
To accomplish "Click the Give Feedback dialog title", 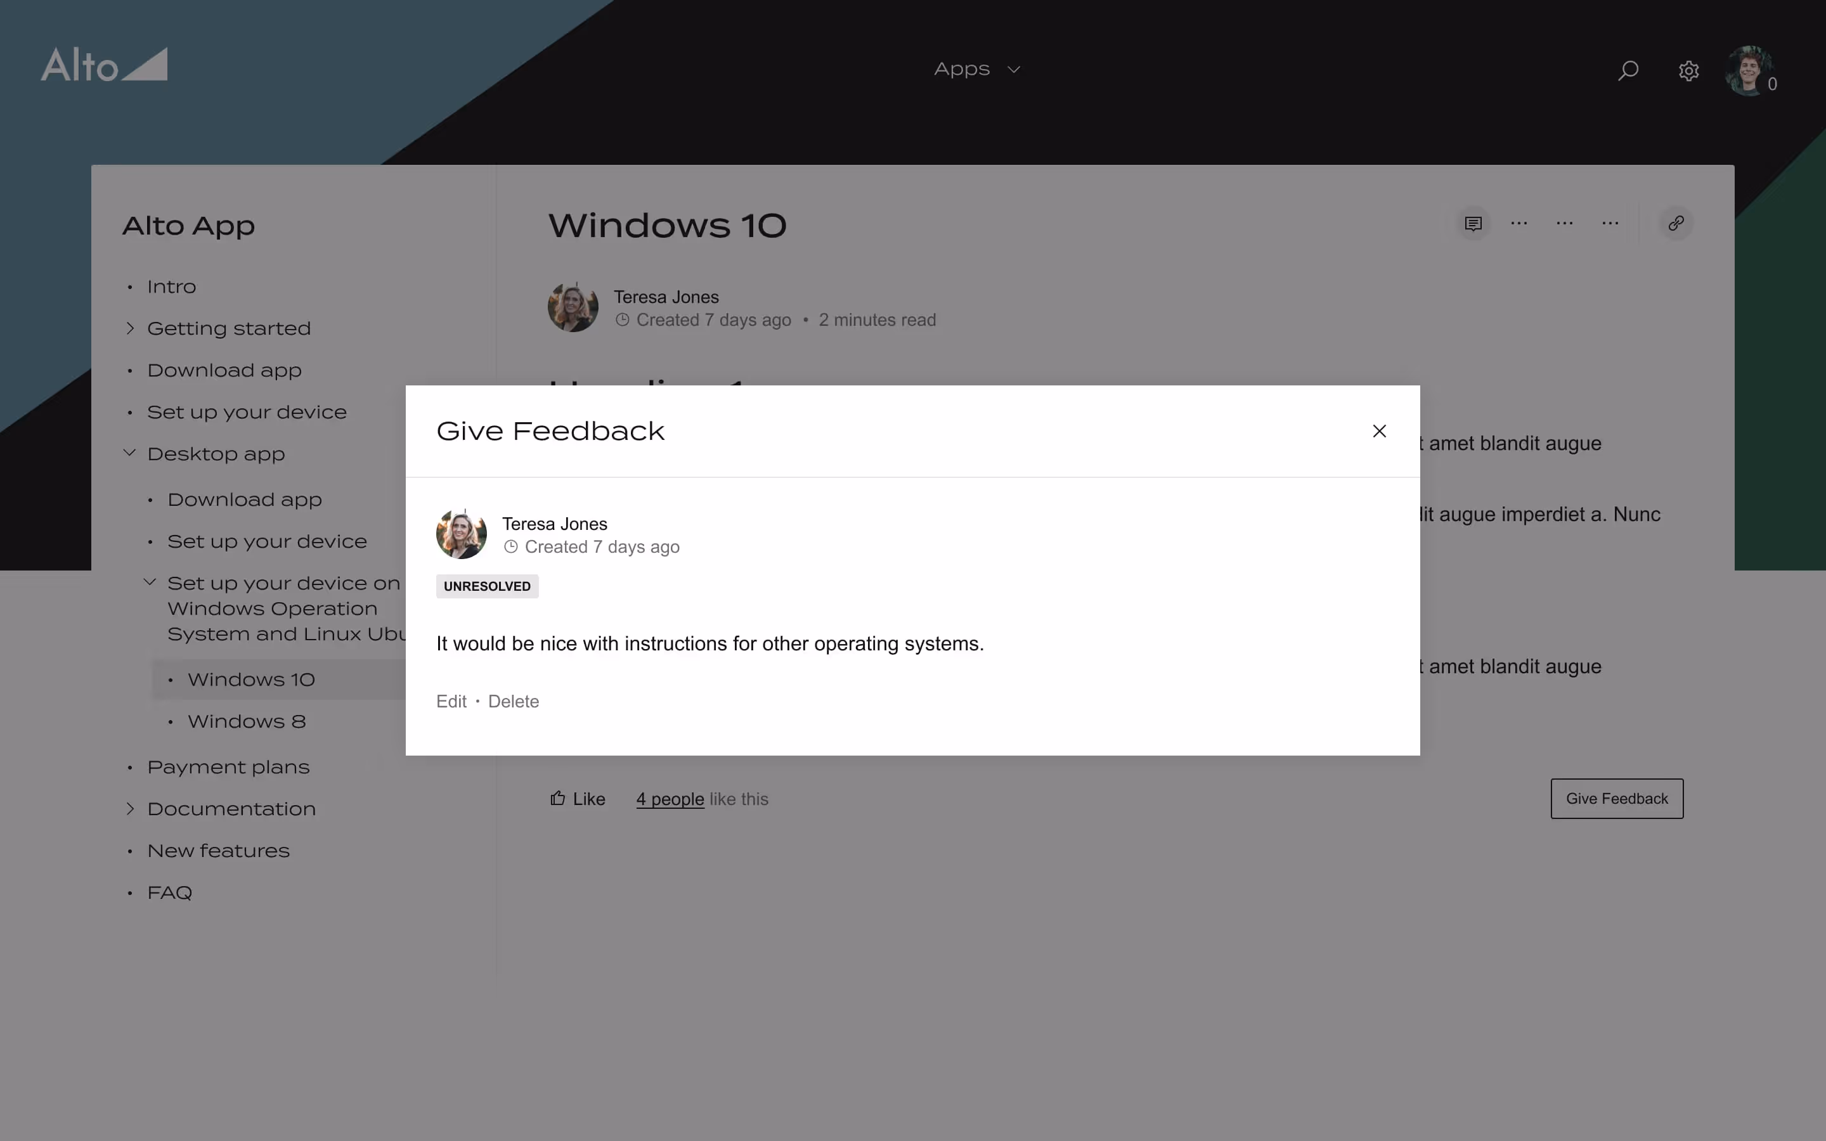I will (550, 431).
